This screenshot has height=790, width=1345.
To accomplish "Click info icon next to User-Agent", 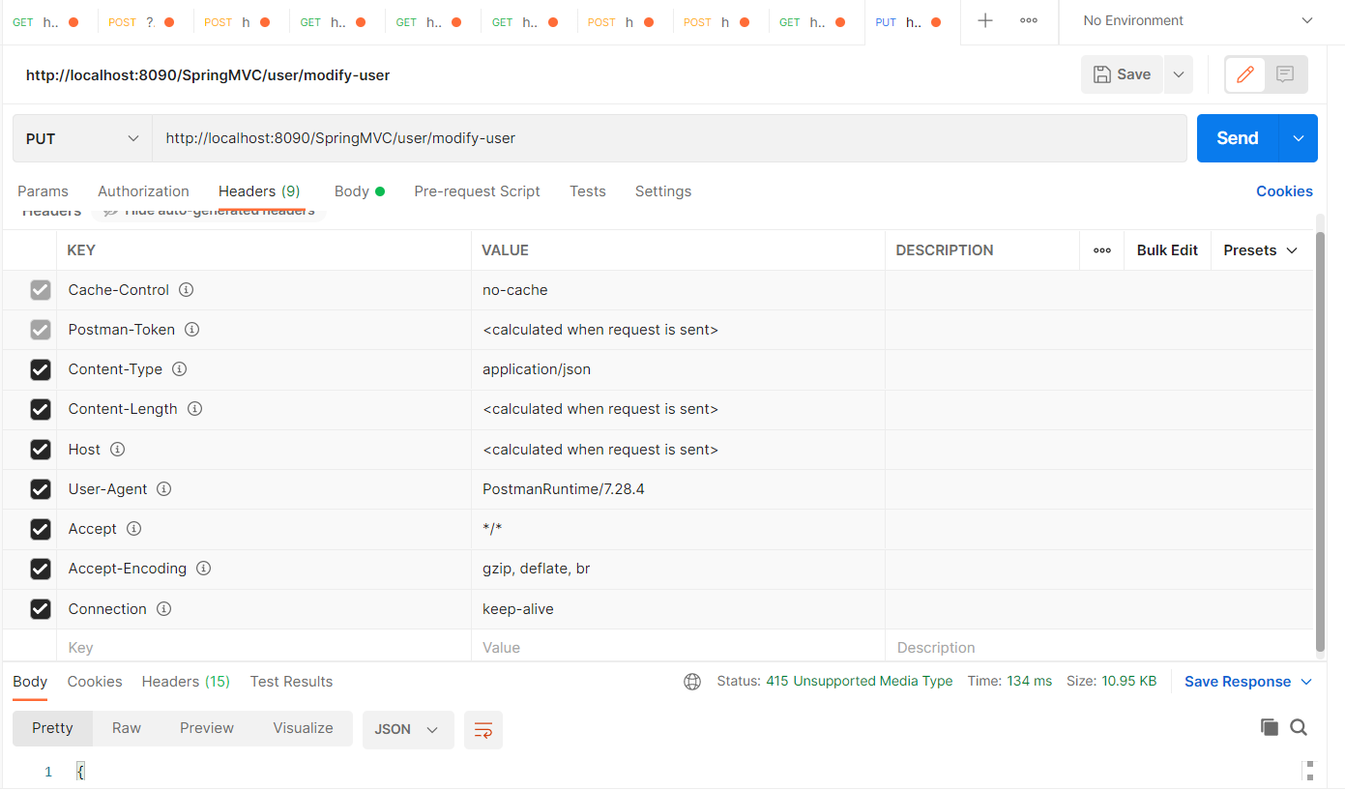I will 164,489.
